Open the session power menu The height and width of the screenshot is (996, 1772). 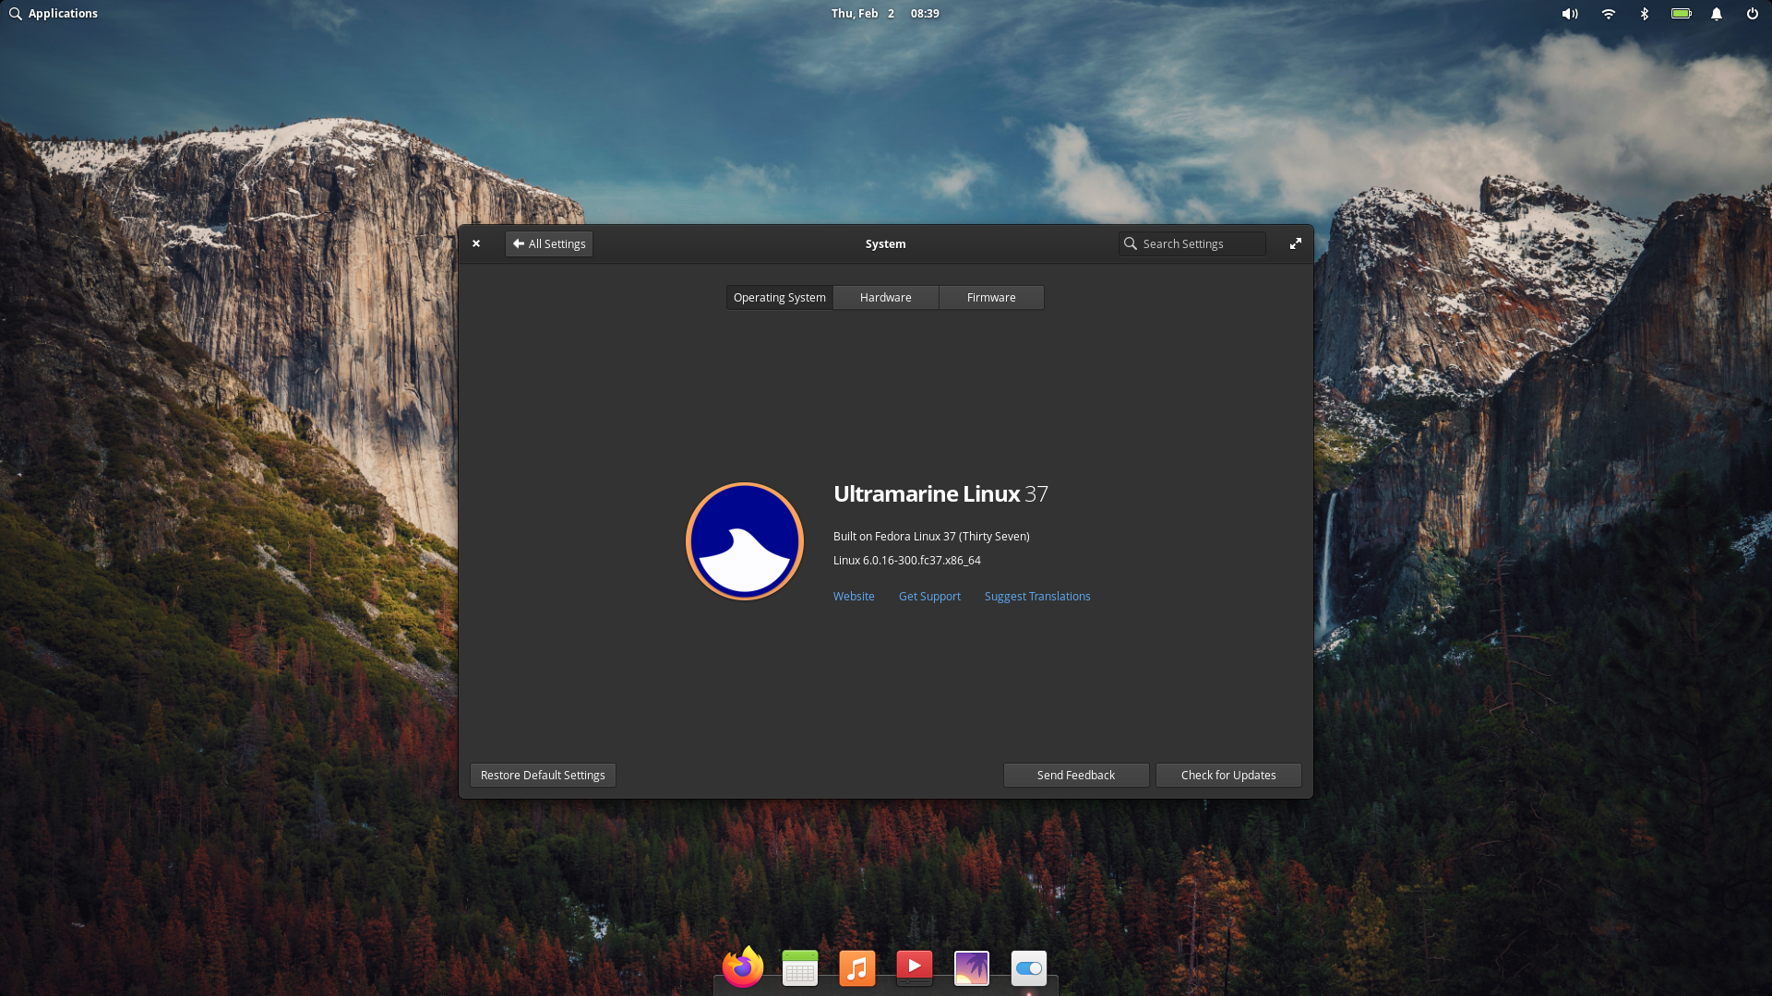coord(1752,14)
